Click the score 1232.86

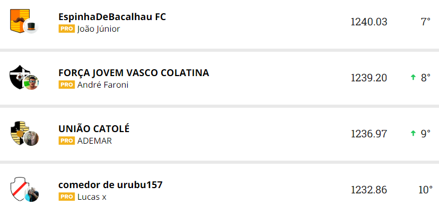coord(368,190)
